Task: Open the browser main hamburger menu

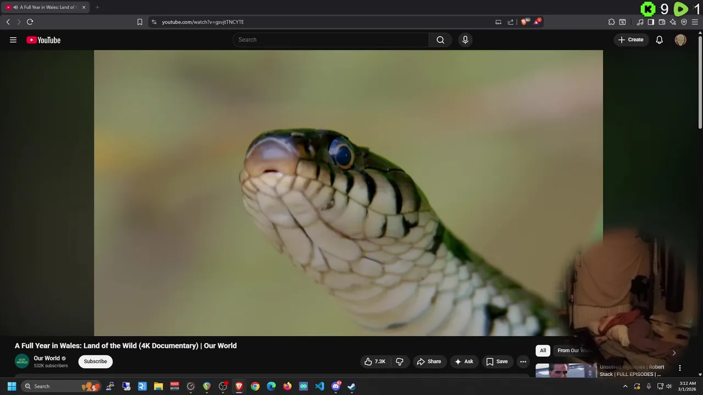Action: pos(695,22)
